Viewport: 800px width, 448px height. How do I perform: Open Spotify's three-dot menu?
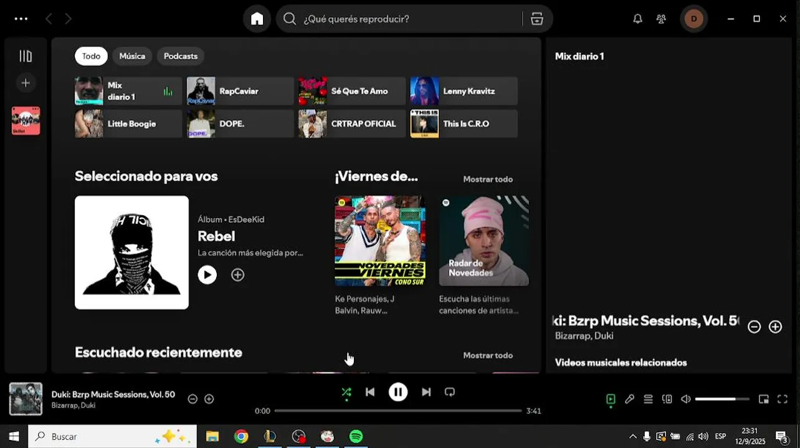point(21,19)
